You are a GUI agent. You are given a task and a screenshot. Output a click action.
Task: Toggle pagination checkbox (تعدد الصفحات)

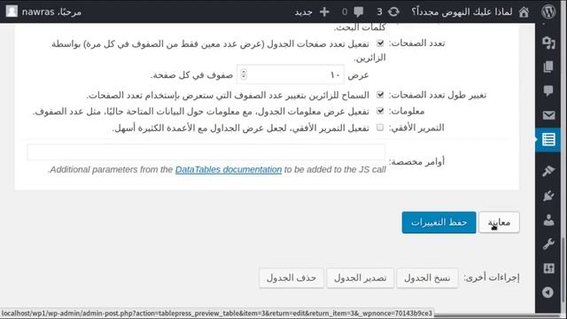(380, 43)
